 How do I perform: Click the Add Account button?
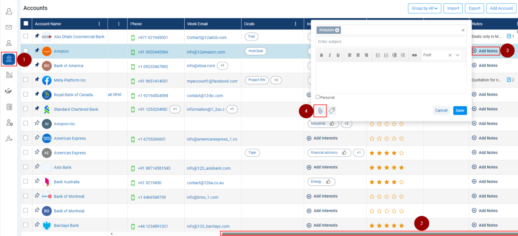click(501, 8)
